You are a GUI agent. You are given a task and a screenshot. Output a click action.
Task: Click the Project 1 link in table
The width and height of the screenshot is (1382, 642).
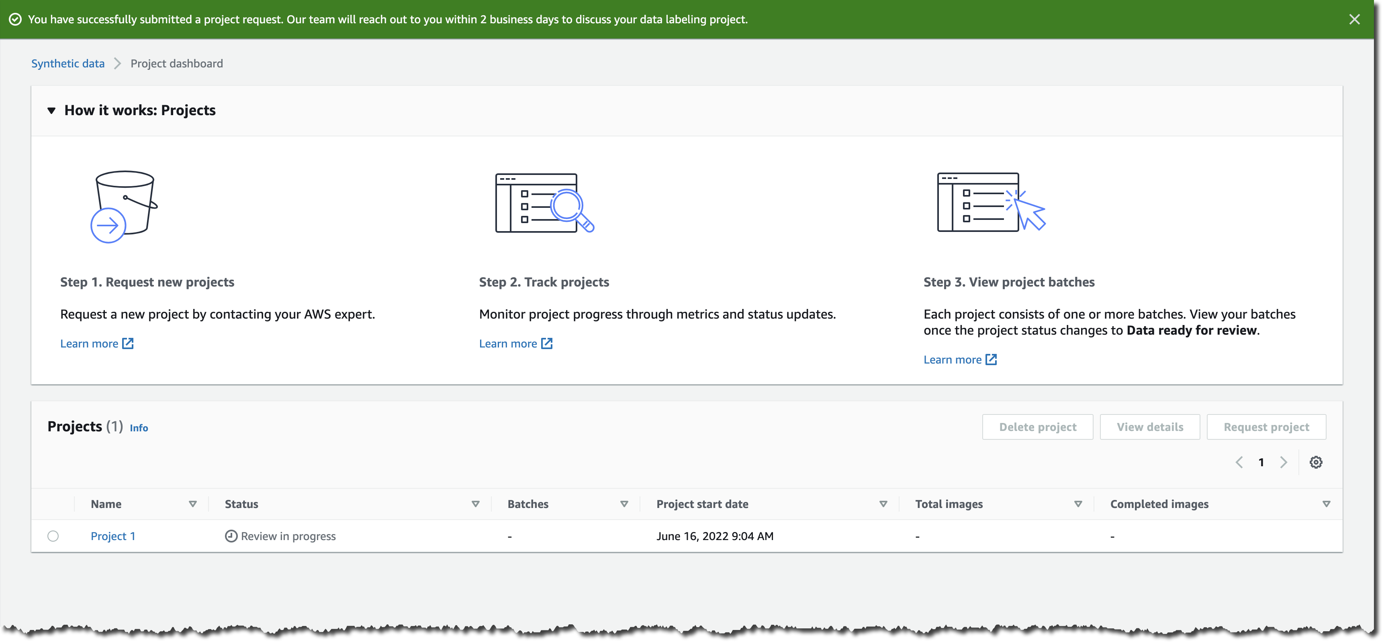click(x=113, y=535)
